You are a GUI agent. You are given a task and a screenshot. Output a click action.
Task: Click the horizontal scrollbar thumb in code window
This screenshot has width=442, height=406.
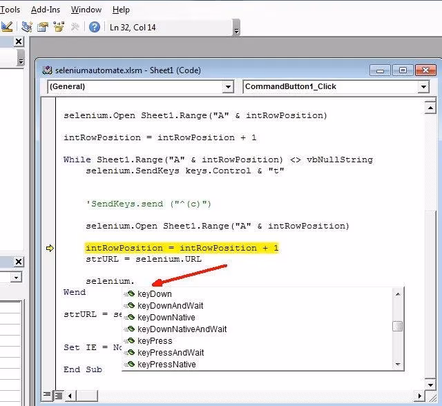pyautogui.click(x=87, y=396)
